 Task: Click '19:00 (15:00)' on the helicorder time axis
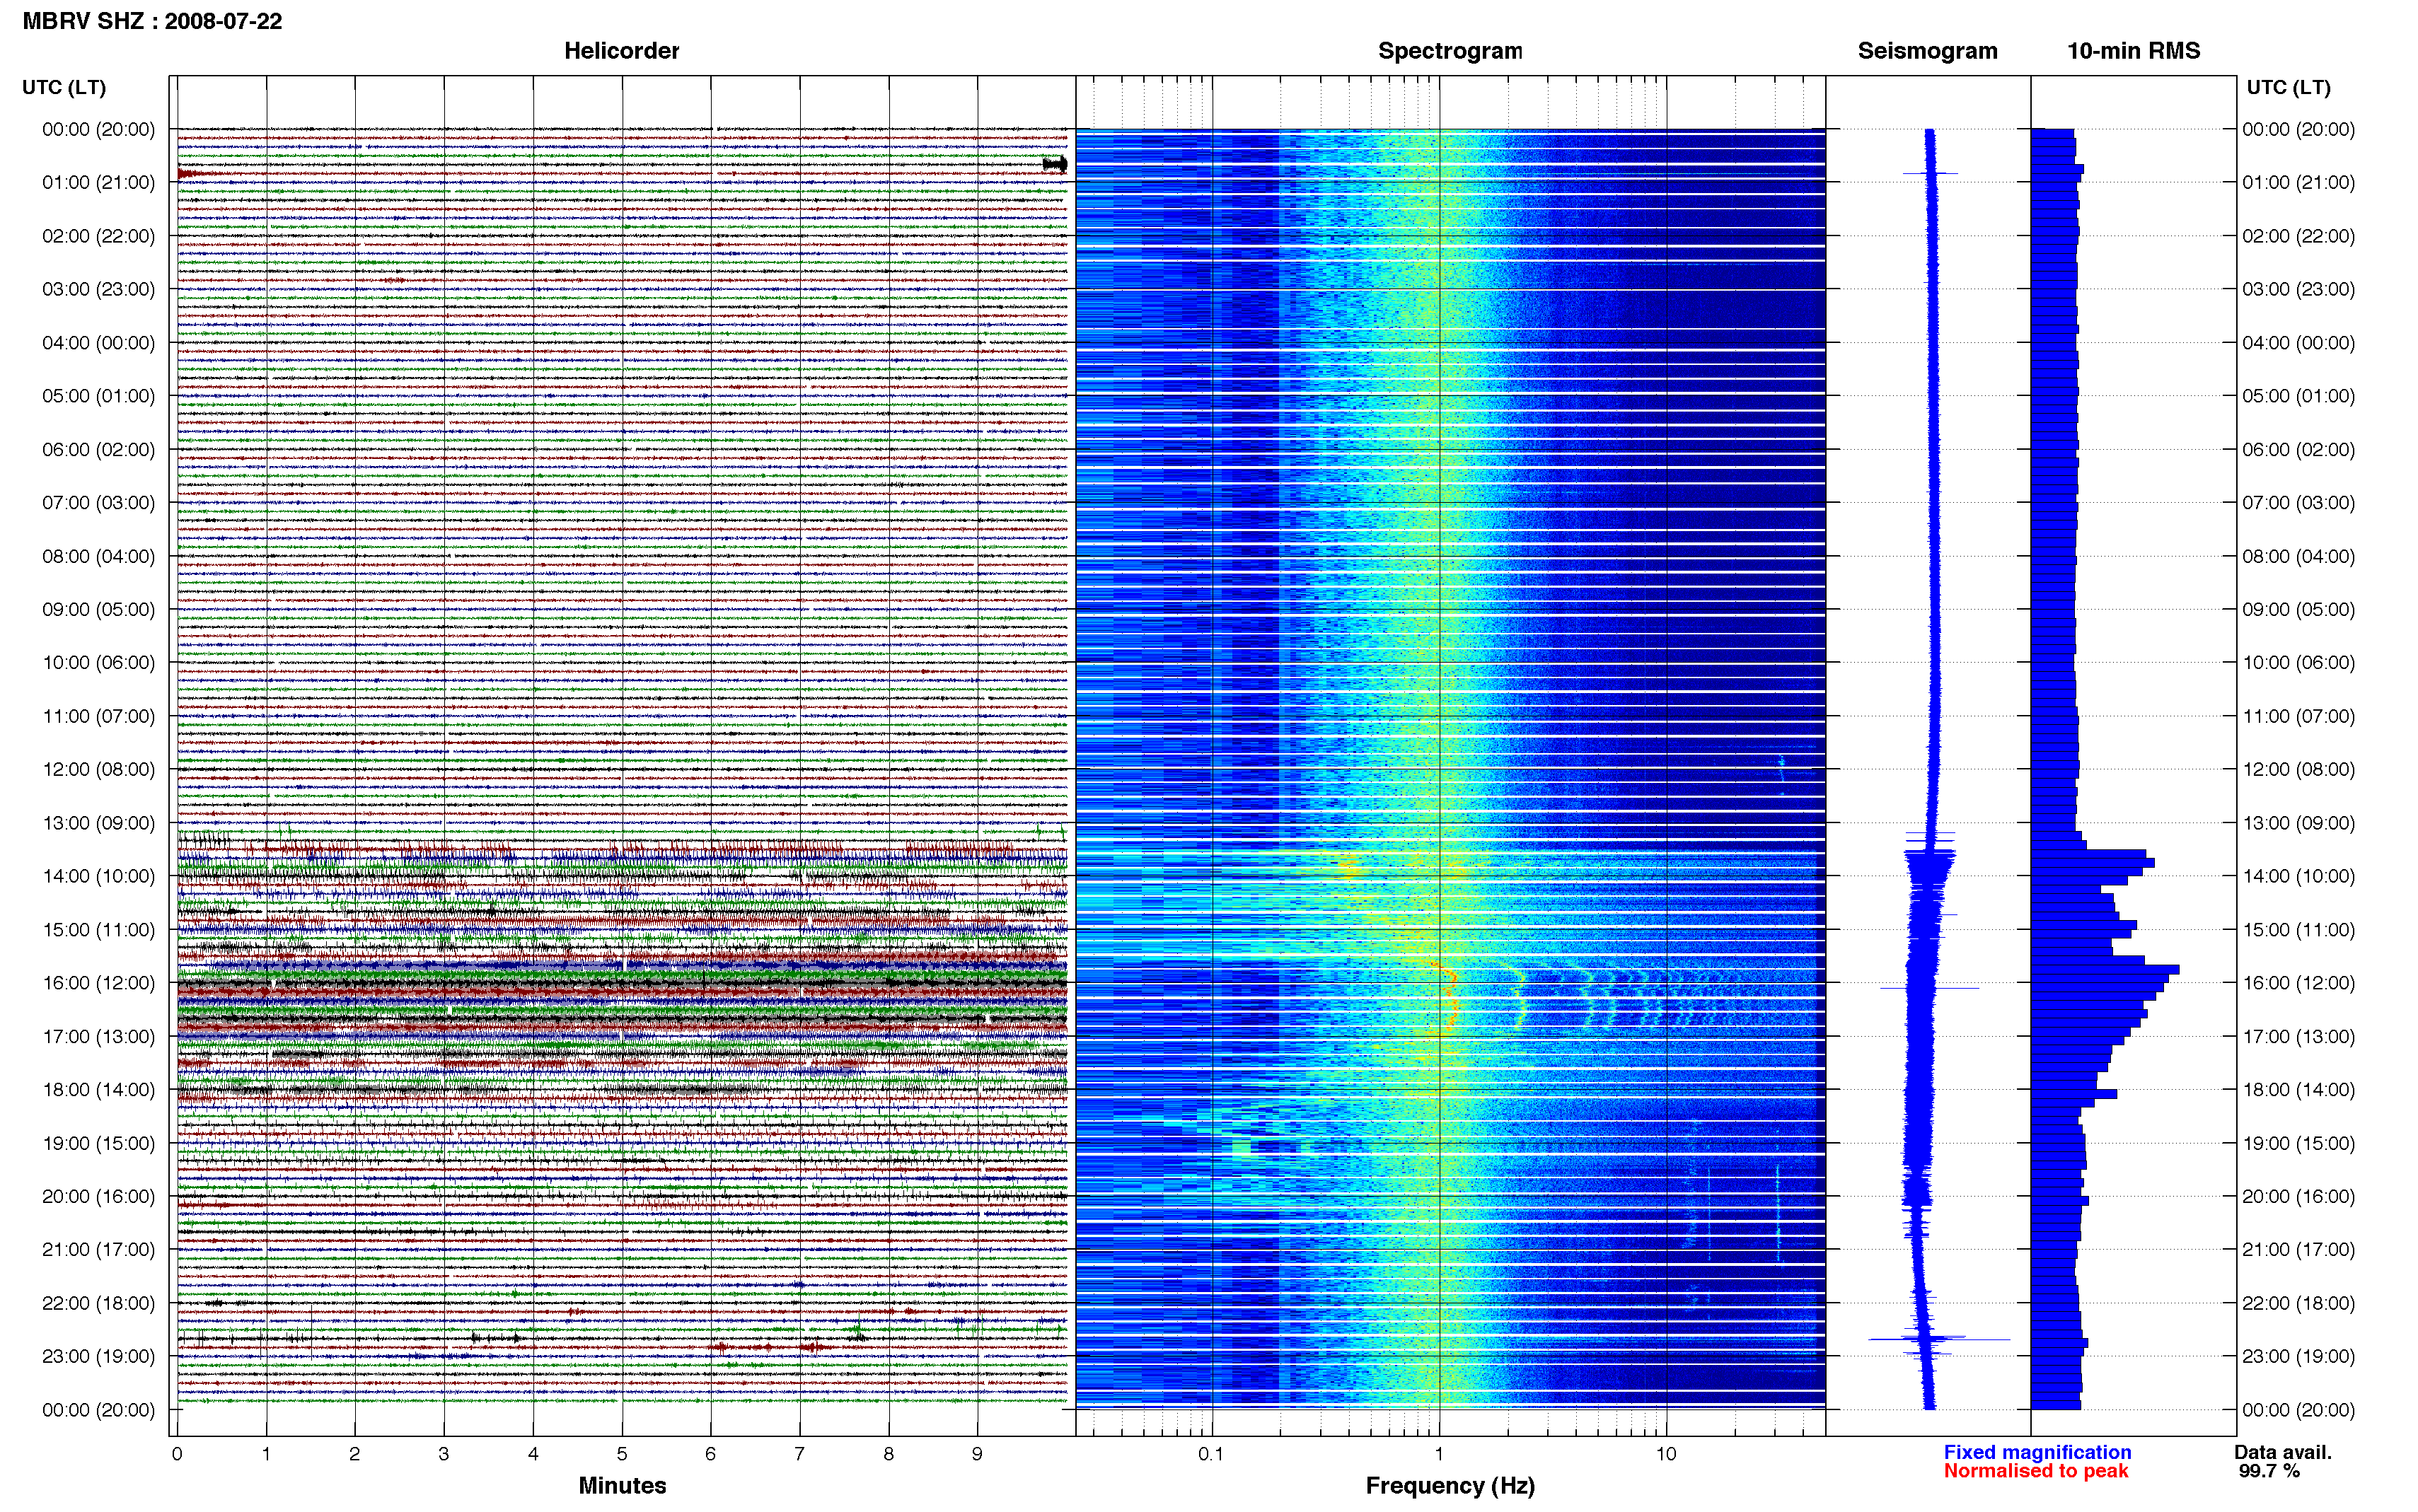click(98, 1143)
